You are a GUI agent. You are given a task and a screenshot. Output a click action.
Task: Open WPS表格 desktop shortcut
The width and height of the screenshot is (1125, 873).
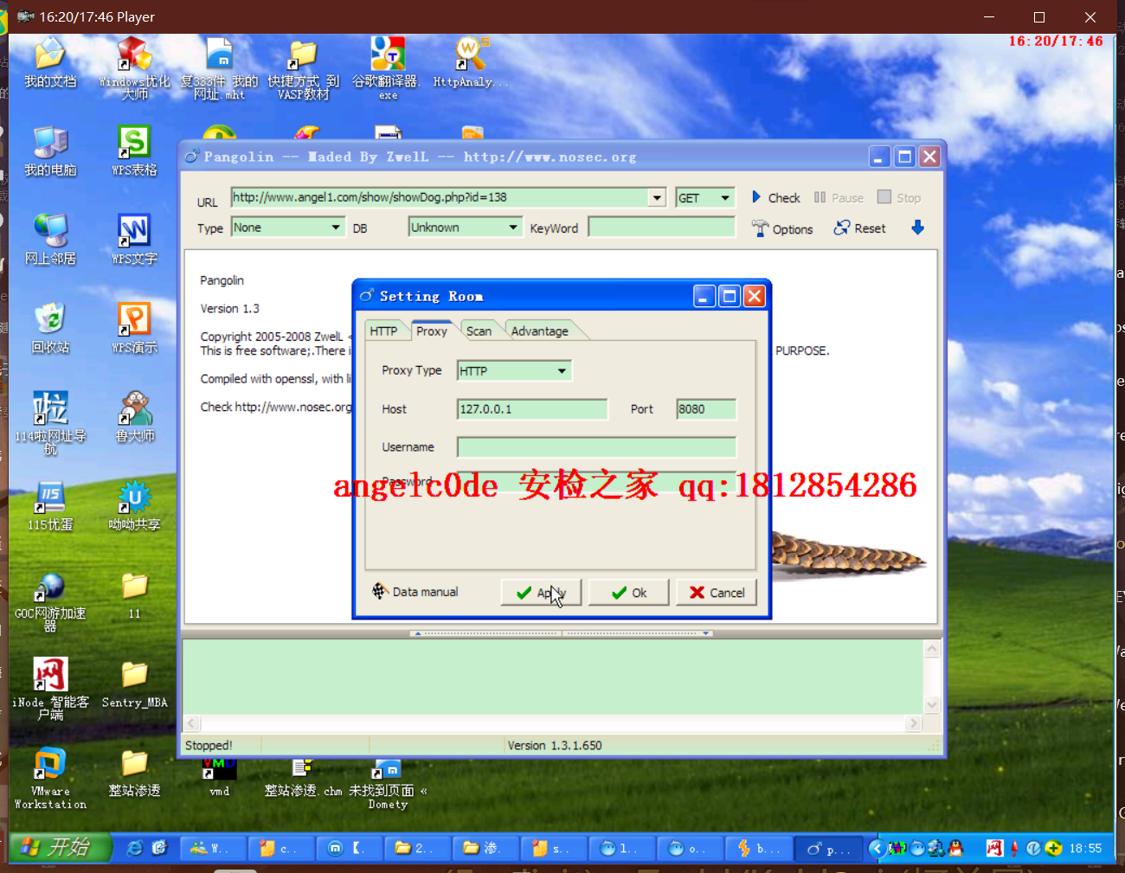pyautogui.click(x=134, y=151)
